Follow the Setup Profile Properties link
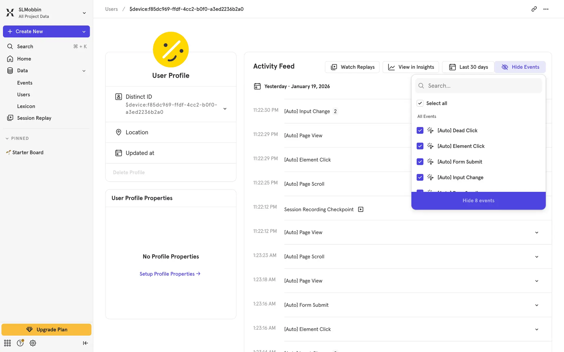 point(170,274)
